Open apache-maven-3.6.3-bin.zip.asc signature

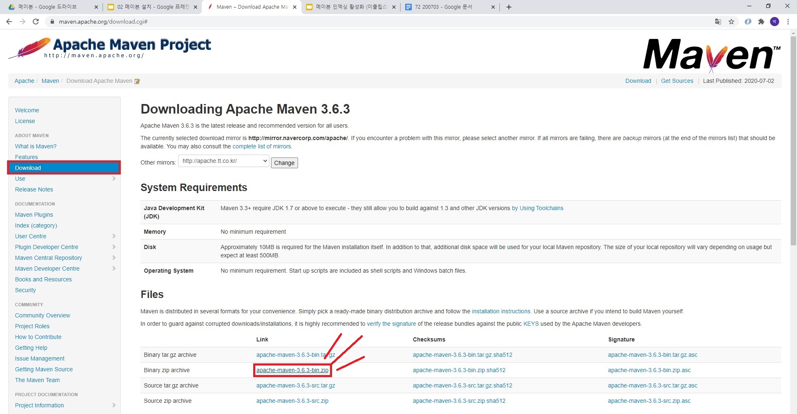(x=649, y=370)
